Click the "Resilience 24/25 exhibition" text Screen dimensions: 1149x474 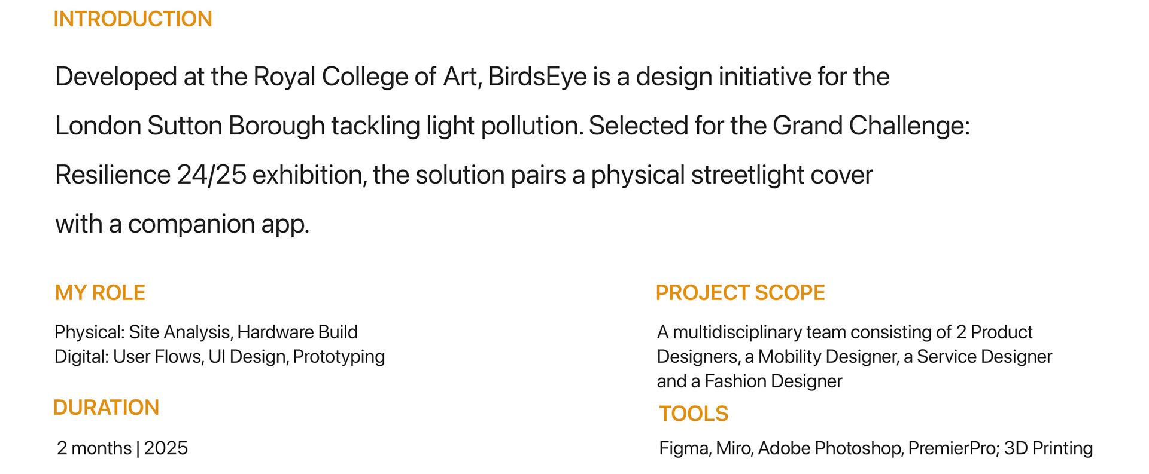tap(210, 175)
